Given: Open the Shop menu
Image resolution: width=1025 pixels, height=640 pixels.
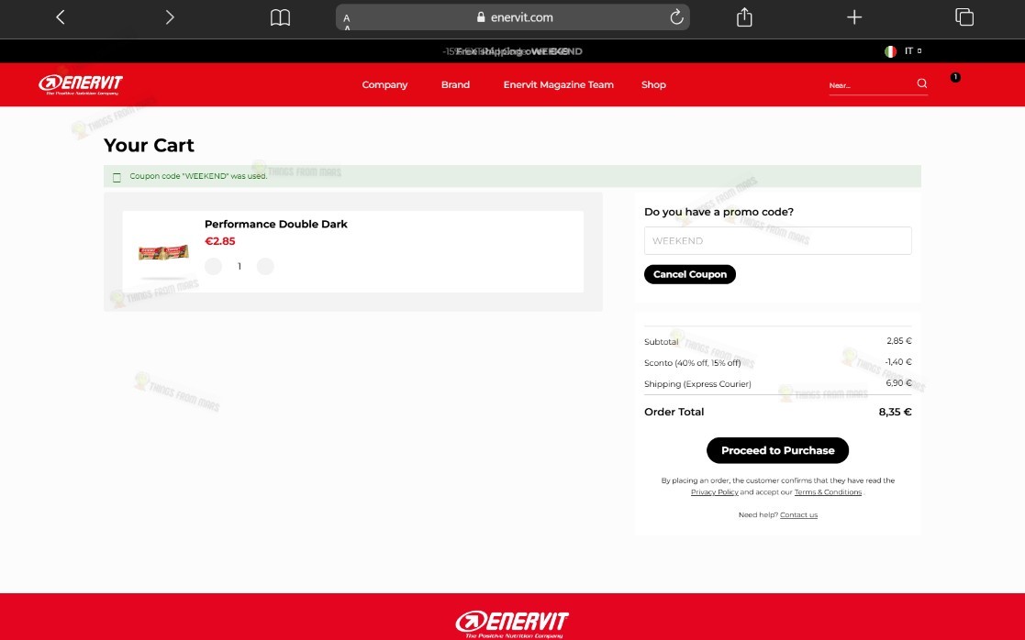Looking at the screenshot, I should [653, 85].
